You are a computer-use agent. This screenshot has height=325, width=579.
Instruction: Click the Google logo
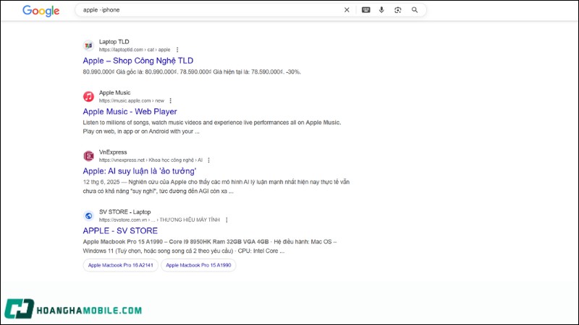41,11
